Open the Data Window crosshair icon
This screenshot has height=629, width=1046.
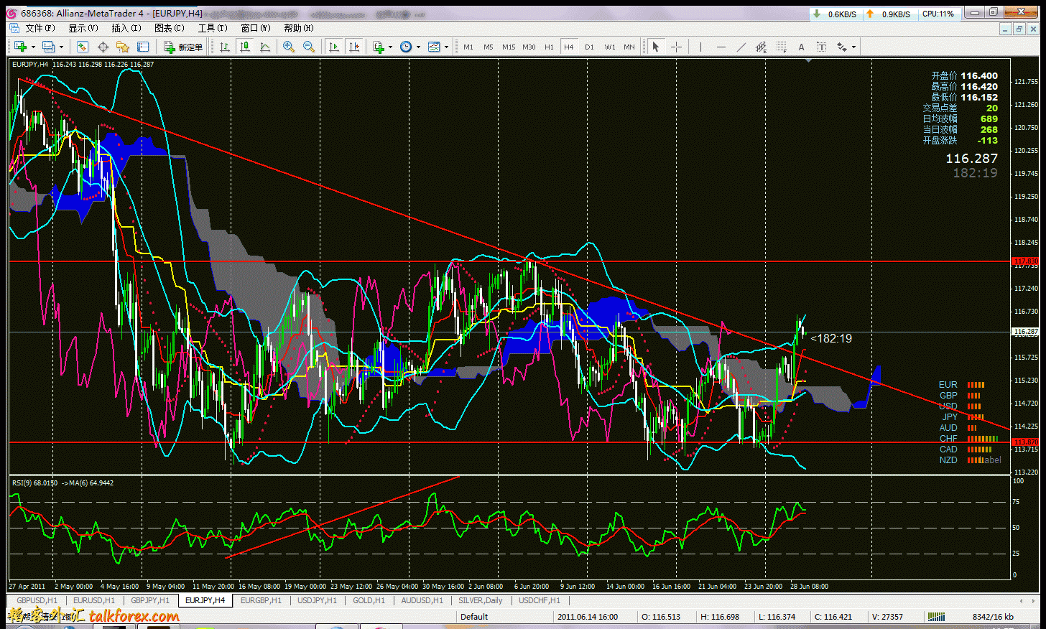pos(103,47)
